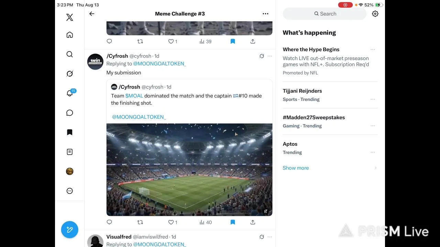Click the blue compose post button
The width and height of the screenshot is (440, 247).
pos(70,230)
